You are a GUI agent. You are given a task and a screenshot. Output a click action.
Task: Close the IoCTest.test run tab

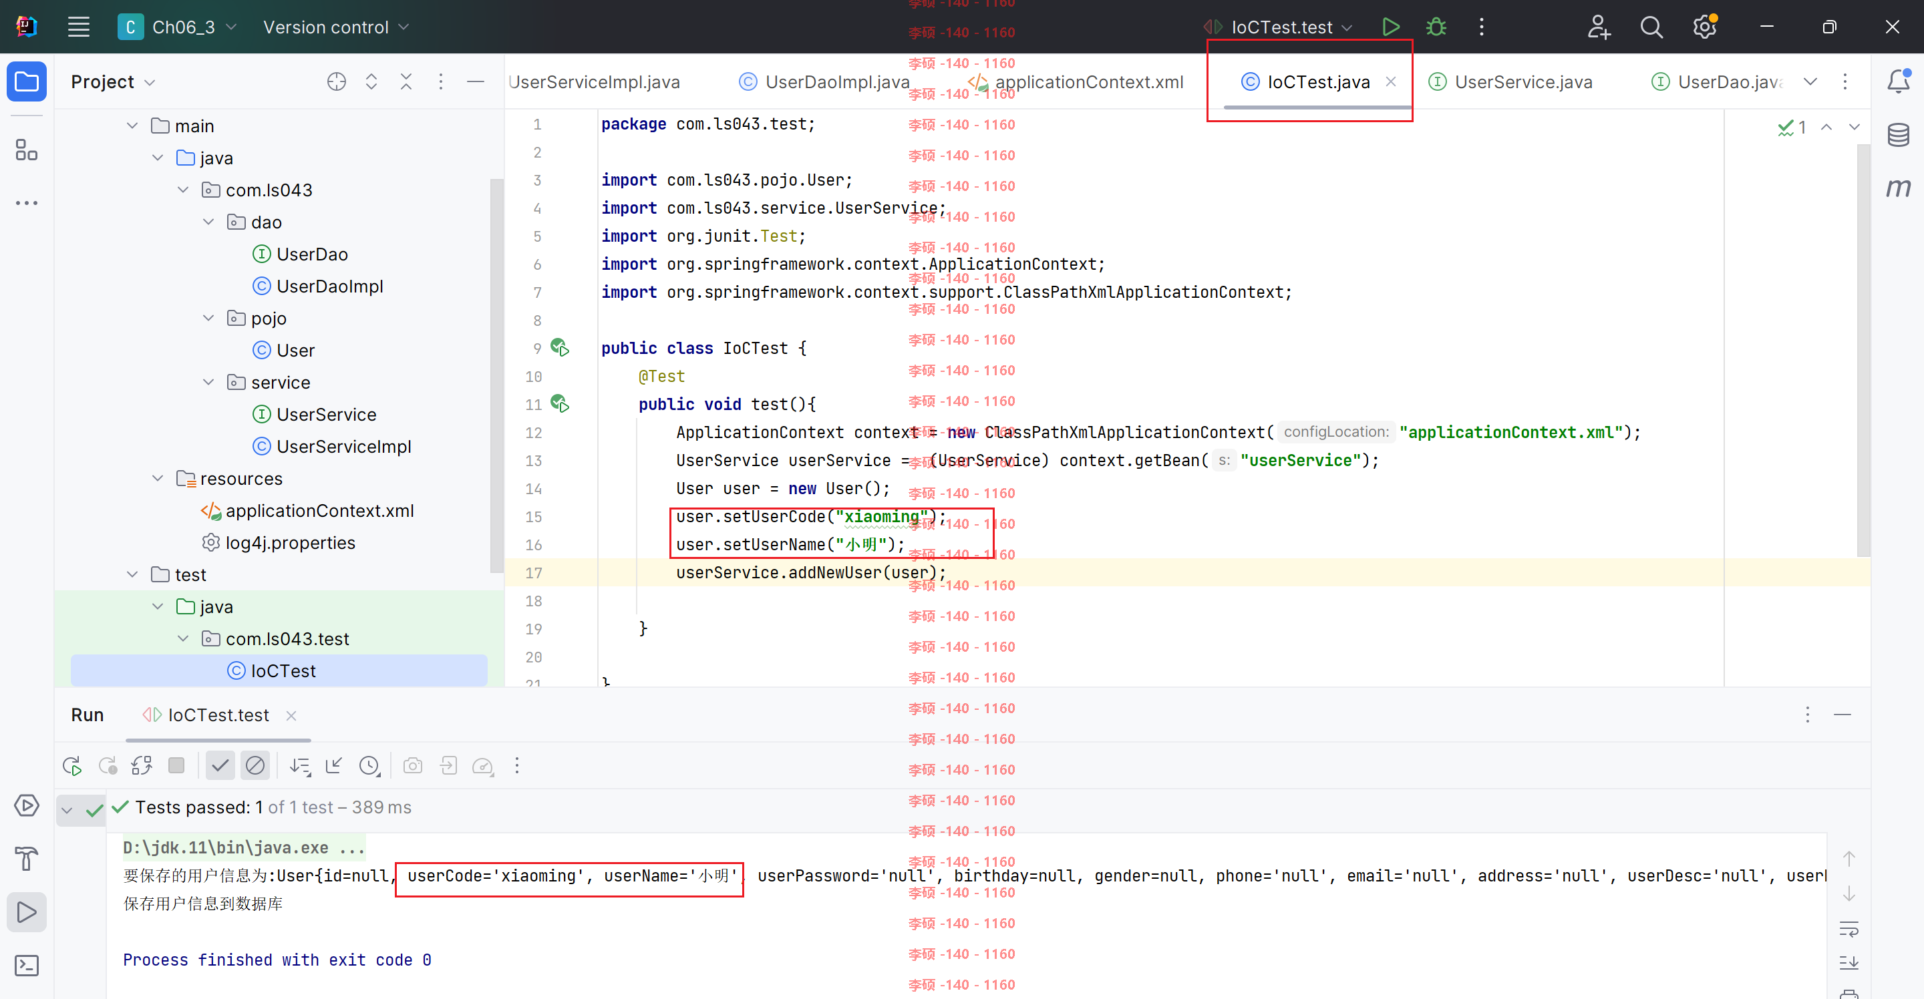pyautogui.click(x=291, y=715)
